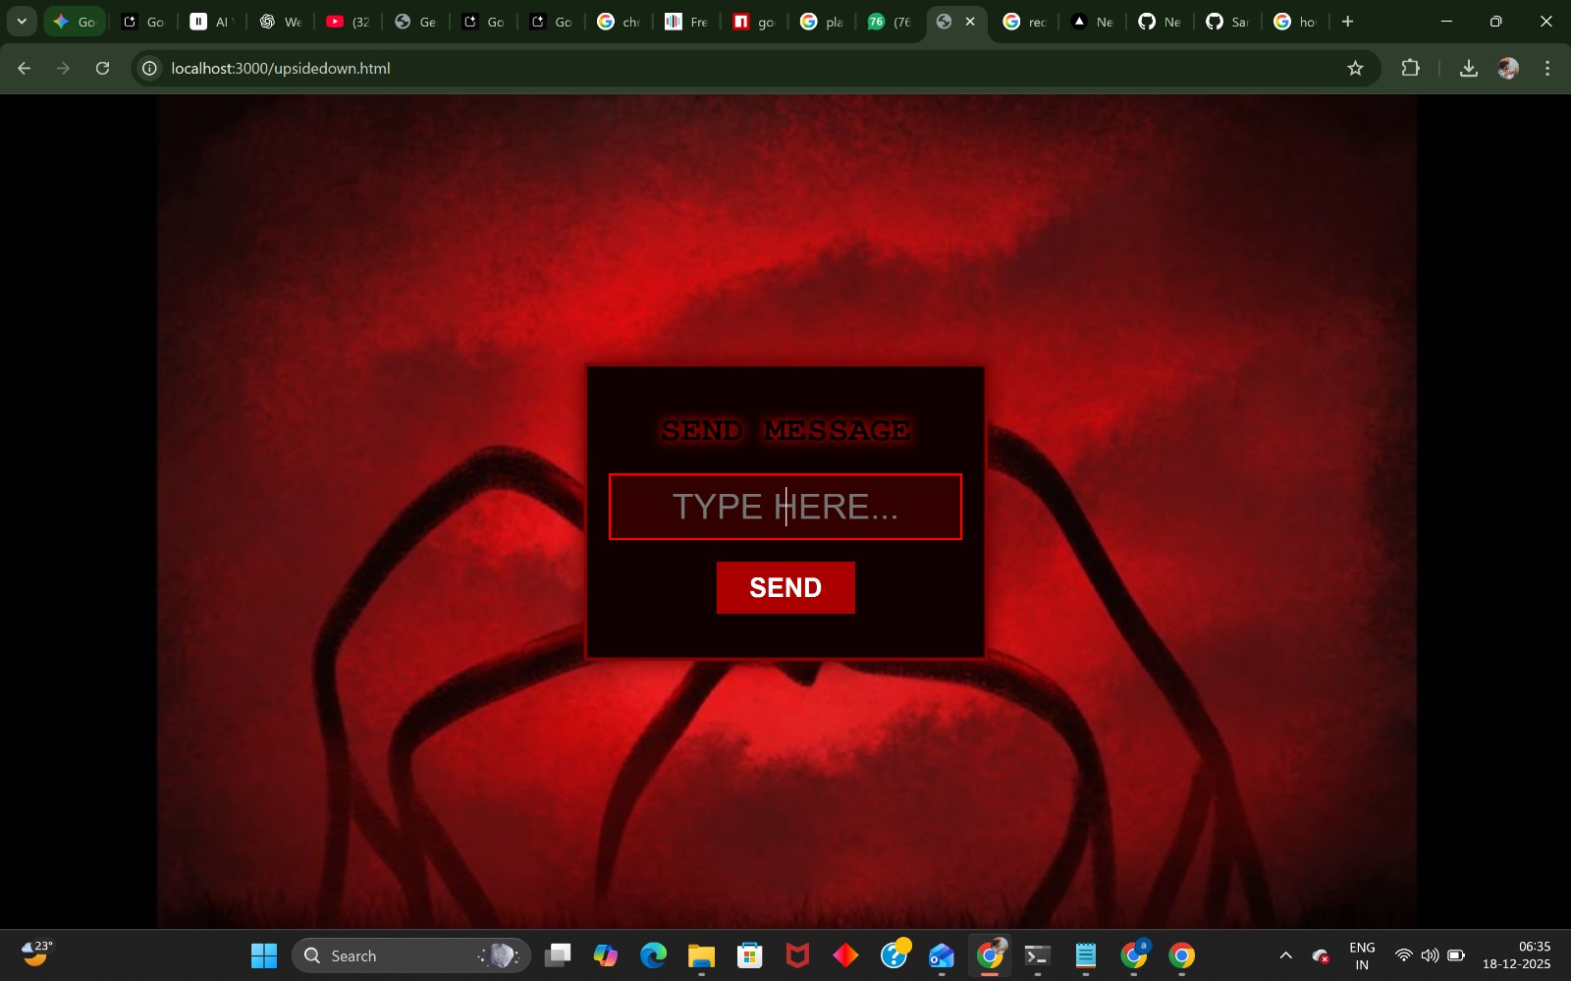This screenshot has width=1571, height=981.
Task: Go back to the previous page
Action: click(25, 68)
